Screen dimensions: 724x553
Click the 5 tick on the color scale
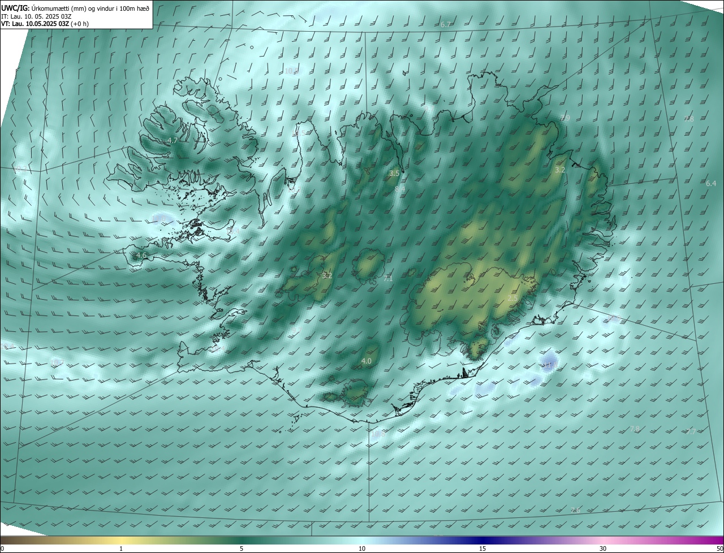click(242, 549)
